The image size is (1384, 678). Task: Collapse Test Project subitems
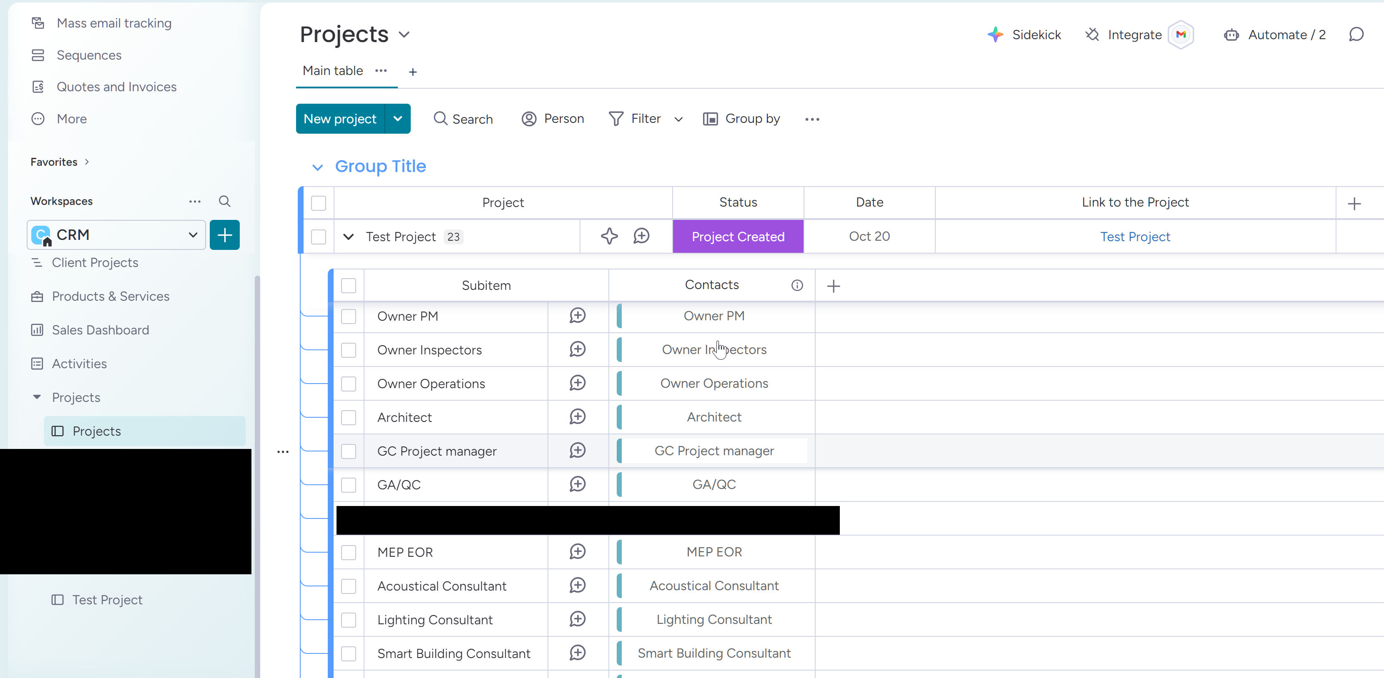(x=348, y=237)
